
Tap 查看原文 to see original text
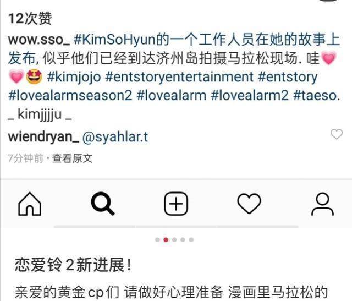click(72, 158)
